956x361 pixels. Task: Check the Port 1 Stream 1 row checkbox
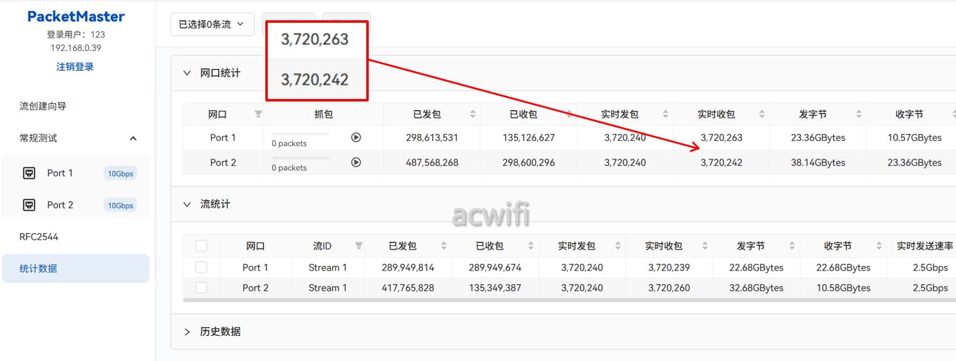pyautogui.click(x=201, y=268)
